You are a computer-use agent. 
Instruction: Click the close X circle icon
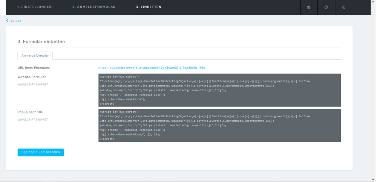pos(343,7)
